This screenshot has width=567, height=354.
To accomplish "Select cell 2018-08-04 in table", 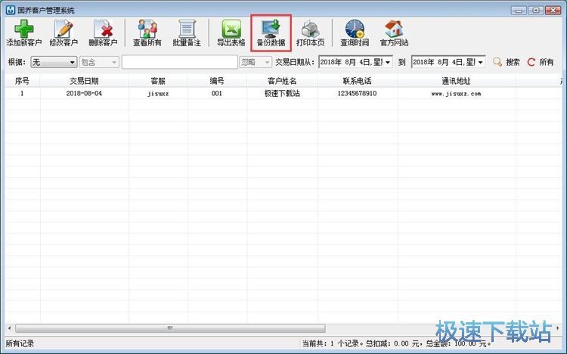I will [84, 93].
